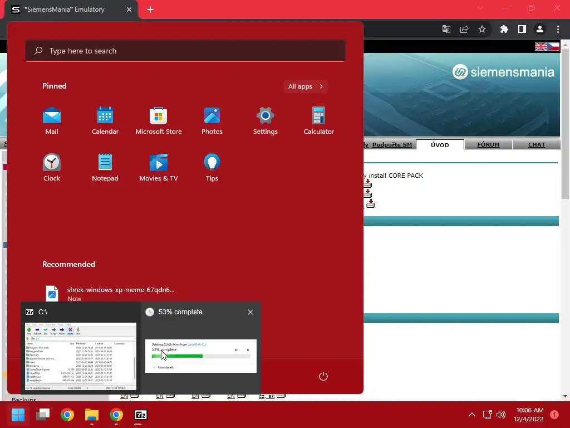This screenshot has width=570, height=428.
Task: Click the Chrome share page icon
Action: click(464, 29)
